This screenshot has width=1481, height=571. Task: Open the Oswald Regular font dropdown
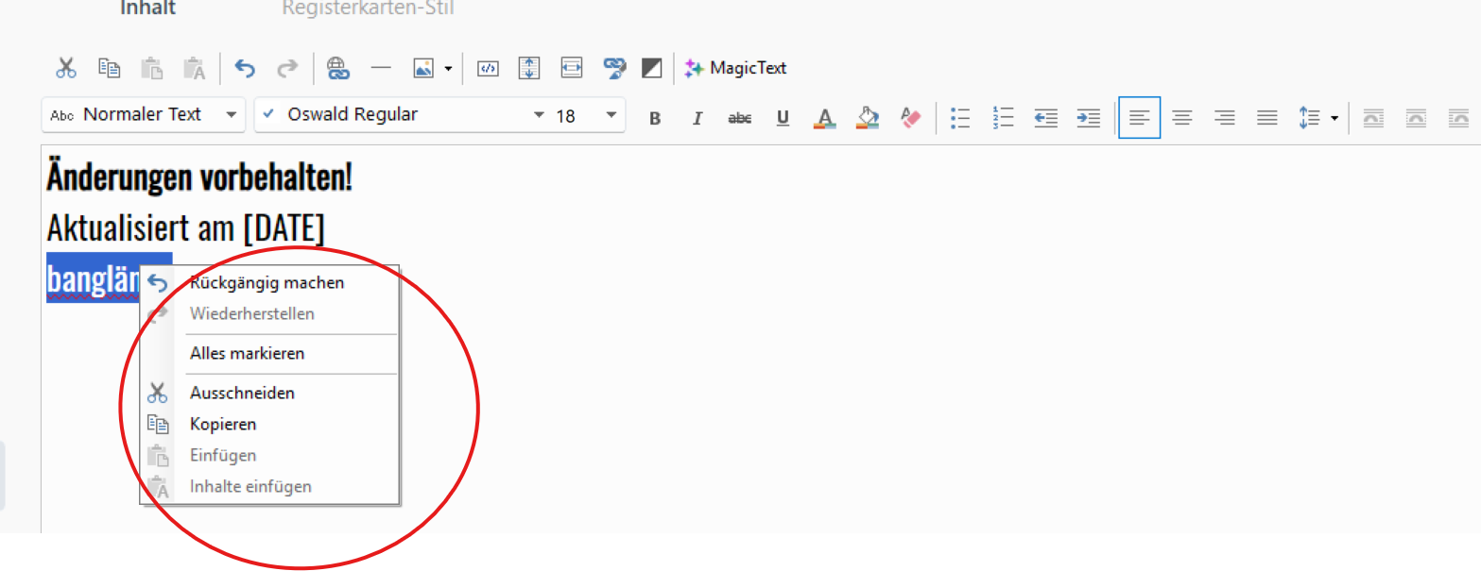pyautogui.click(x=404, y=115)
